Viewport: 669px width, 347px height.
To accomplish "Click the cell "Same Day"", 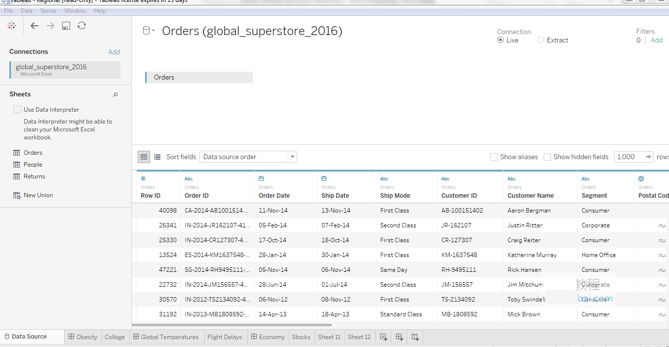I will (394, 270).
